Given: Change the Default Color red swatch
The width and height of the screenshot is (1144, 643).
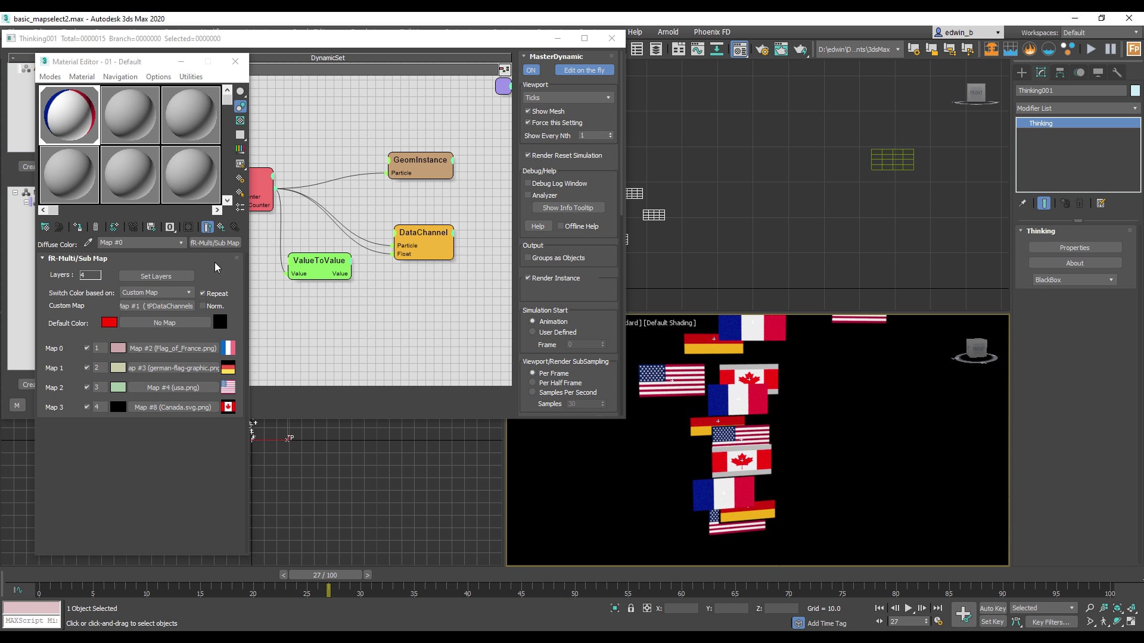Looking at the screenshot, I should point(110,322).
